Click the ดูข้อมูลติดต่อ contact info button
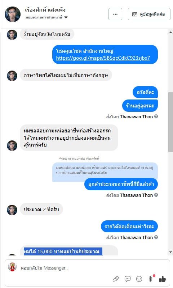Image resolution: width=173 pixels, height=288 pixels. [149, 14]
